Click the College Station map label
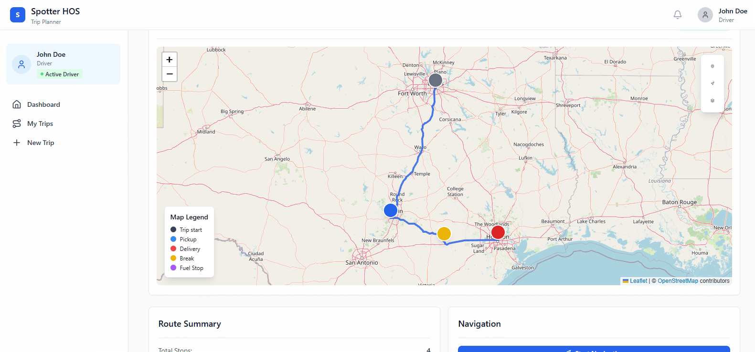Screen dimensions: 755x352 pyautogui.click(x=455, y=192)
